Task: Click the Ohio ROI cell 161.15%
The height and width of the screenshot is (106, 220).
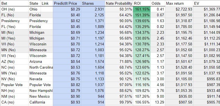Action: tap(142, 9)
